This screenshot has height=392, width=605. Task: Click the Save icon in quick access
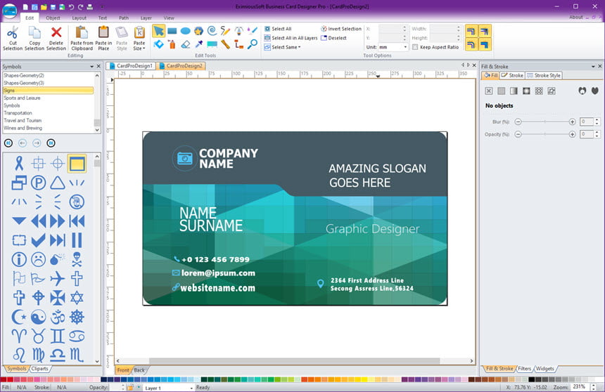point(53,7)
